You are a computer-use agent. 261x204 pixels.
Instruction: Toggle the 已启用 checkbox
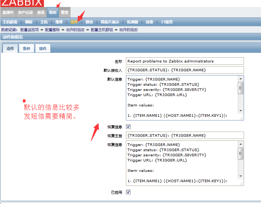tap(128, 192)
